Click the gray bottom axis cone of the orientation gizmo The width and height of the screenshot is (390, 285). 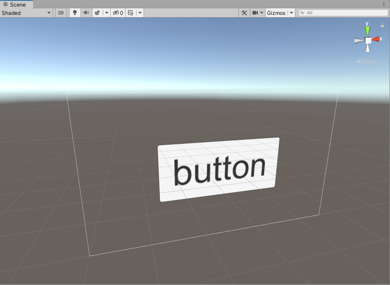tap(368, 48)
